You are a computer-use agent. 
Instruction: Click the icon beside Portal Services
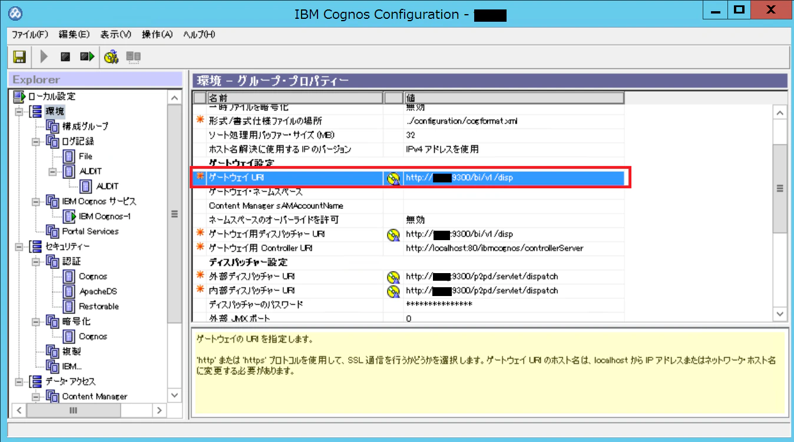coord(53,231)
